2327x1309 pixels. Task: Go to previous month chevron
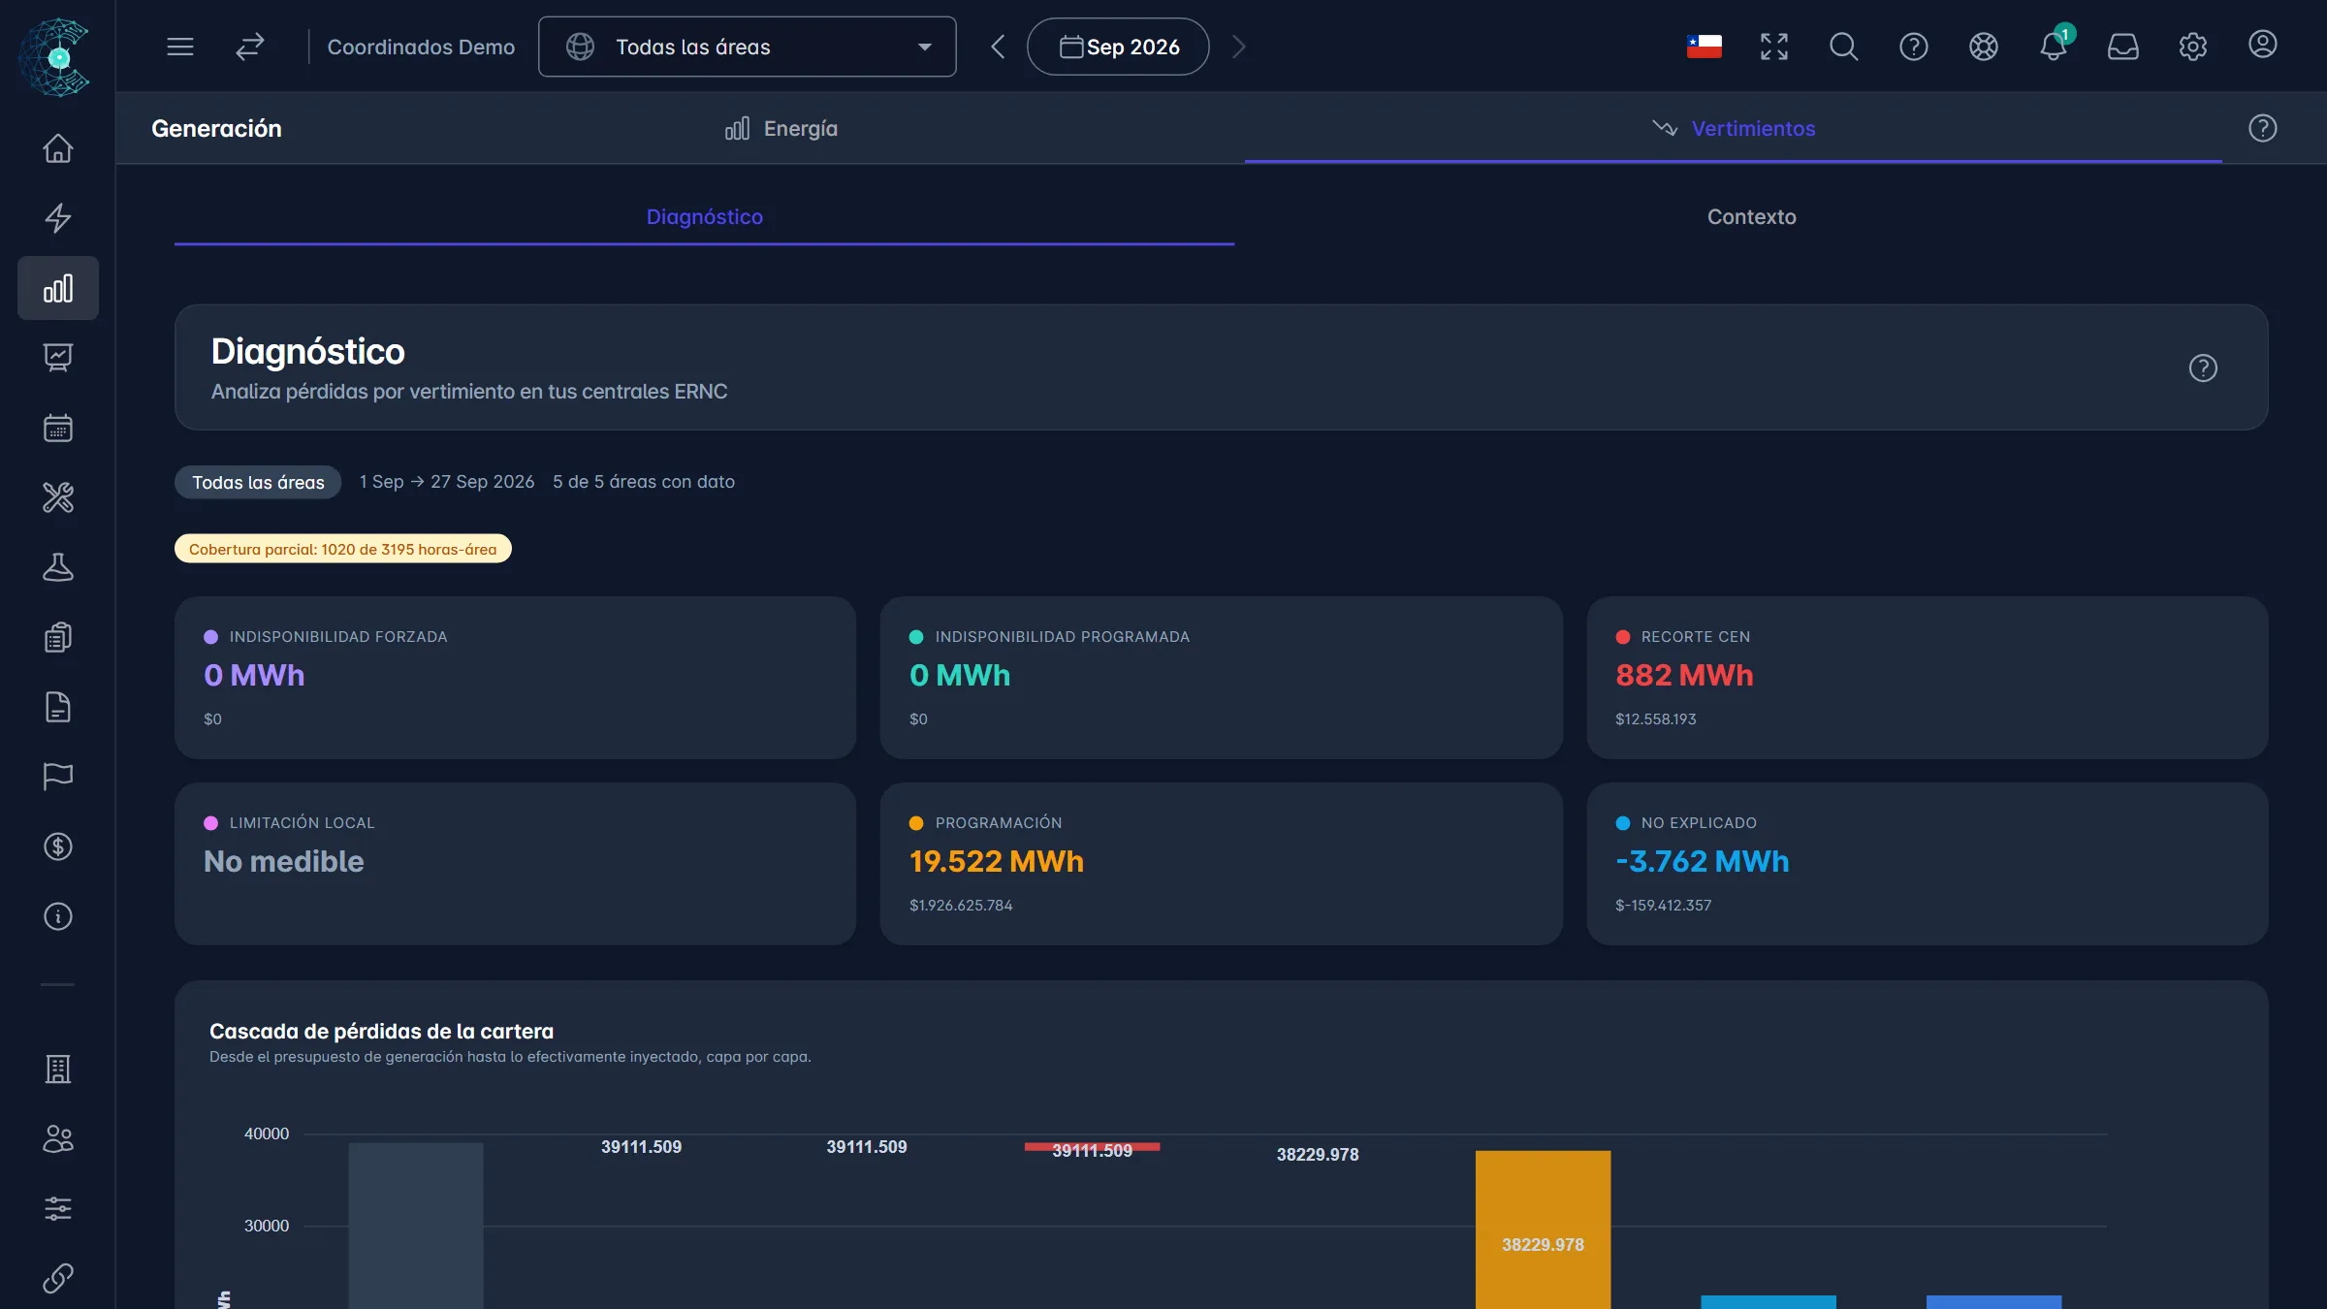click(x=998, y=47)
